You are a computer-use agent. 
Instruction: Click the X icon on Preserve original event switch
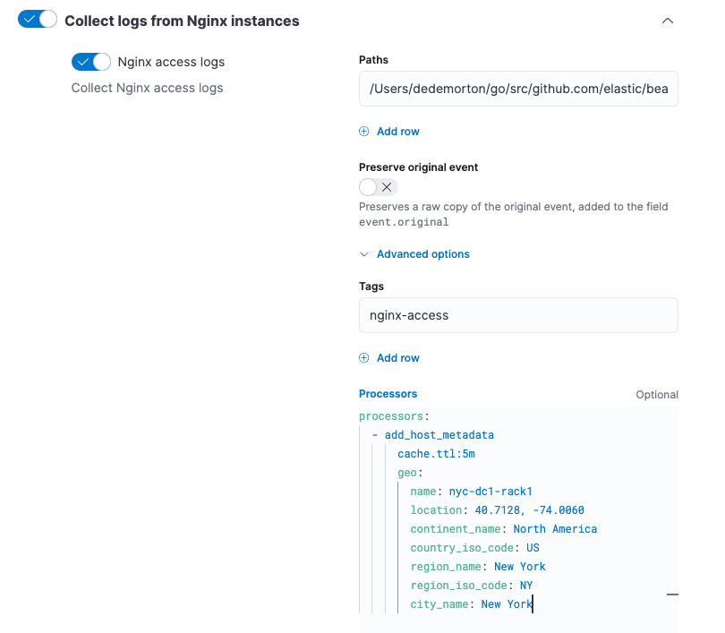(x=387, y=187)
